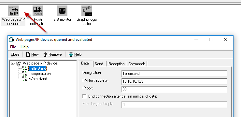Click the house icon in the window title bar

(x=11, y=40)
